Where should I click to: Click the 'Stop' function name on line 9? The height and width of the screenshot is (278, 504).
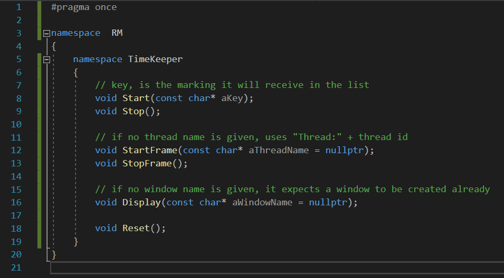(x=133, y=112)
